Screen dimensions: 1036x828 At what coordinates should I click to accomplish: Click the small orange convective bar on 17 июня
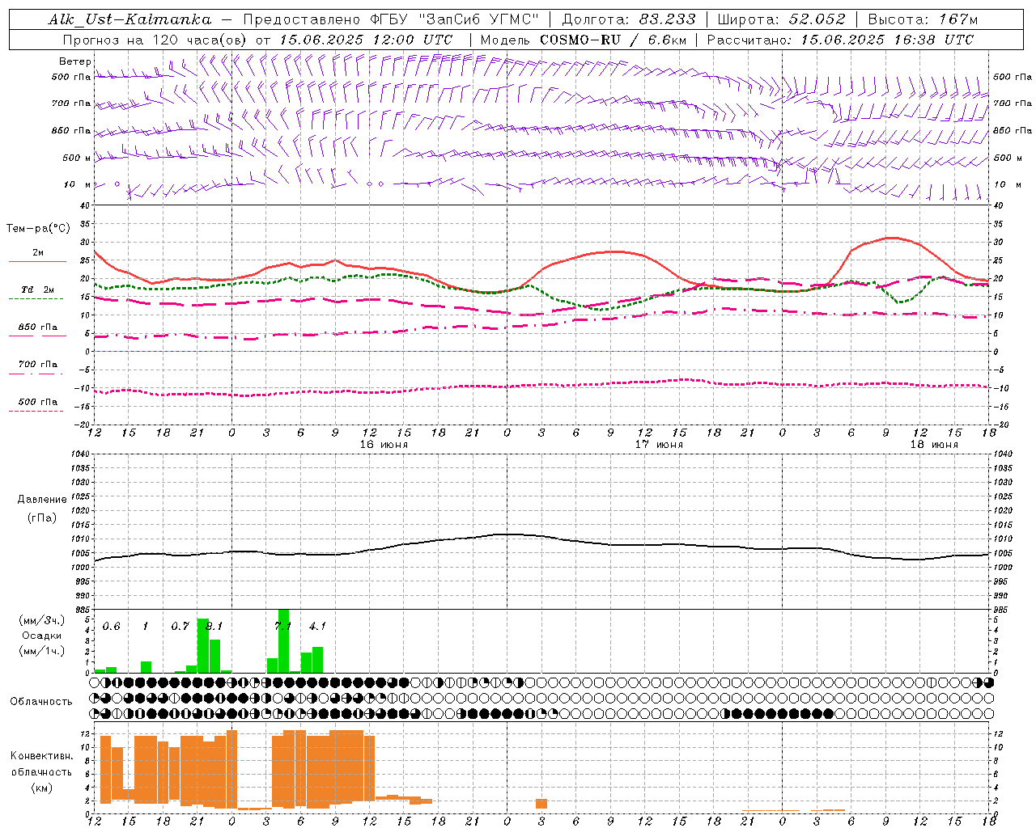coord(541,804)
